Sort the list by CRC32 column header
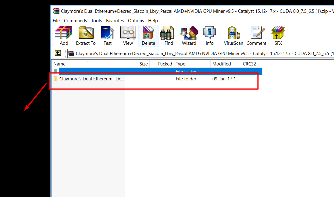 click(x=251, y=64)
